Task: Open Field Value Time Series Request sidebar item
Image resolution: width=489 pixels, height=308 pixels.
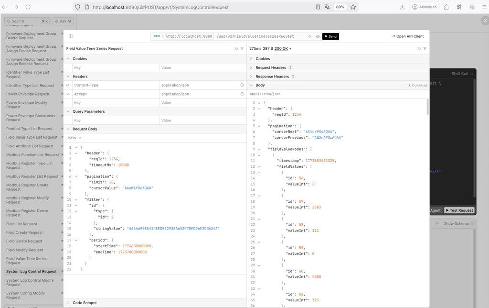Action: click(x=27, y=261)
